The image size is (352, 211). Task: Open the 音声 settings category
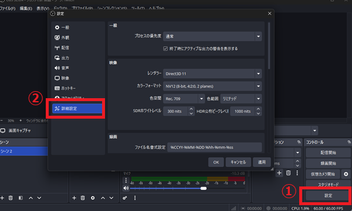coord(78,68)
